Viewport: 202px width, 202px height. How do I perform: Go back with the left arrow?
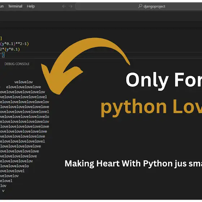[x=64, y=6]
